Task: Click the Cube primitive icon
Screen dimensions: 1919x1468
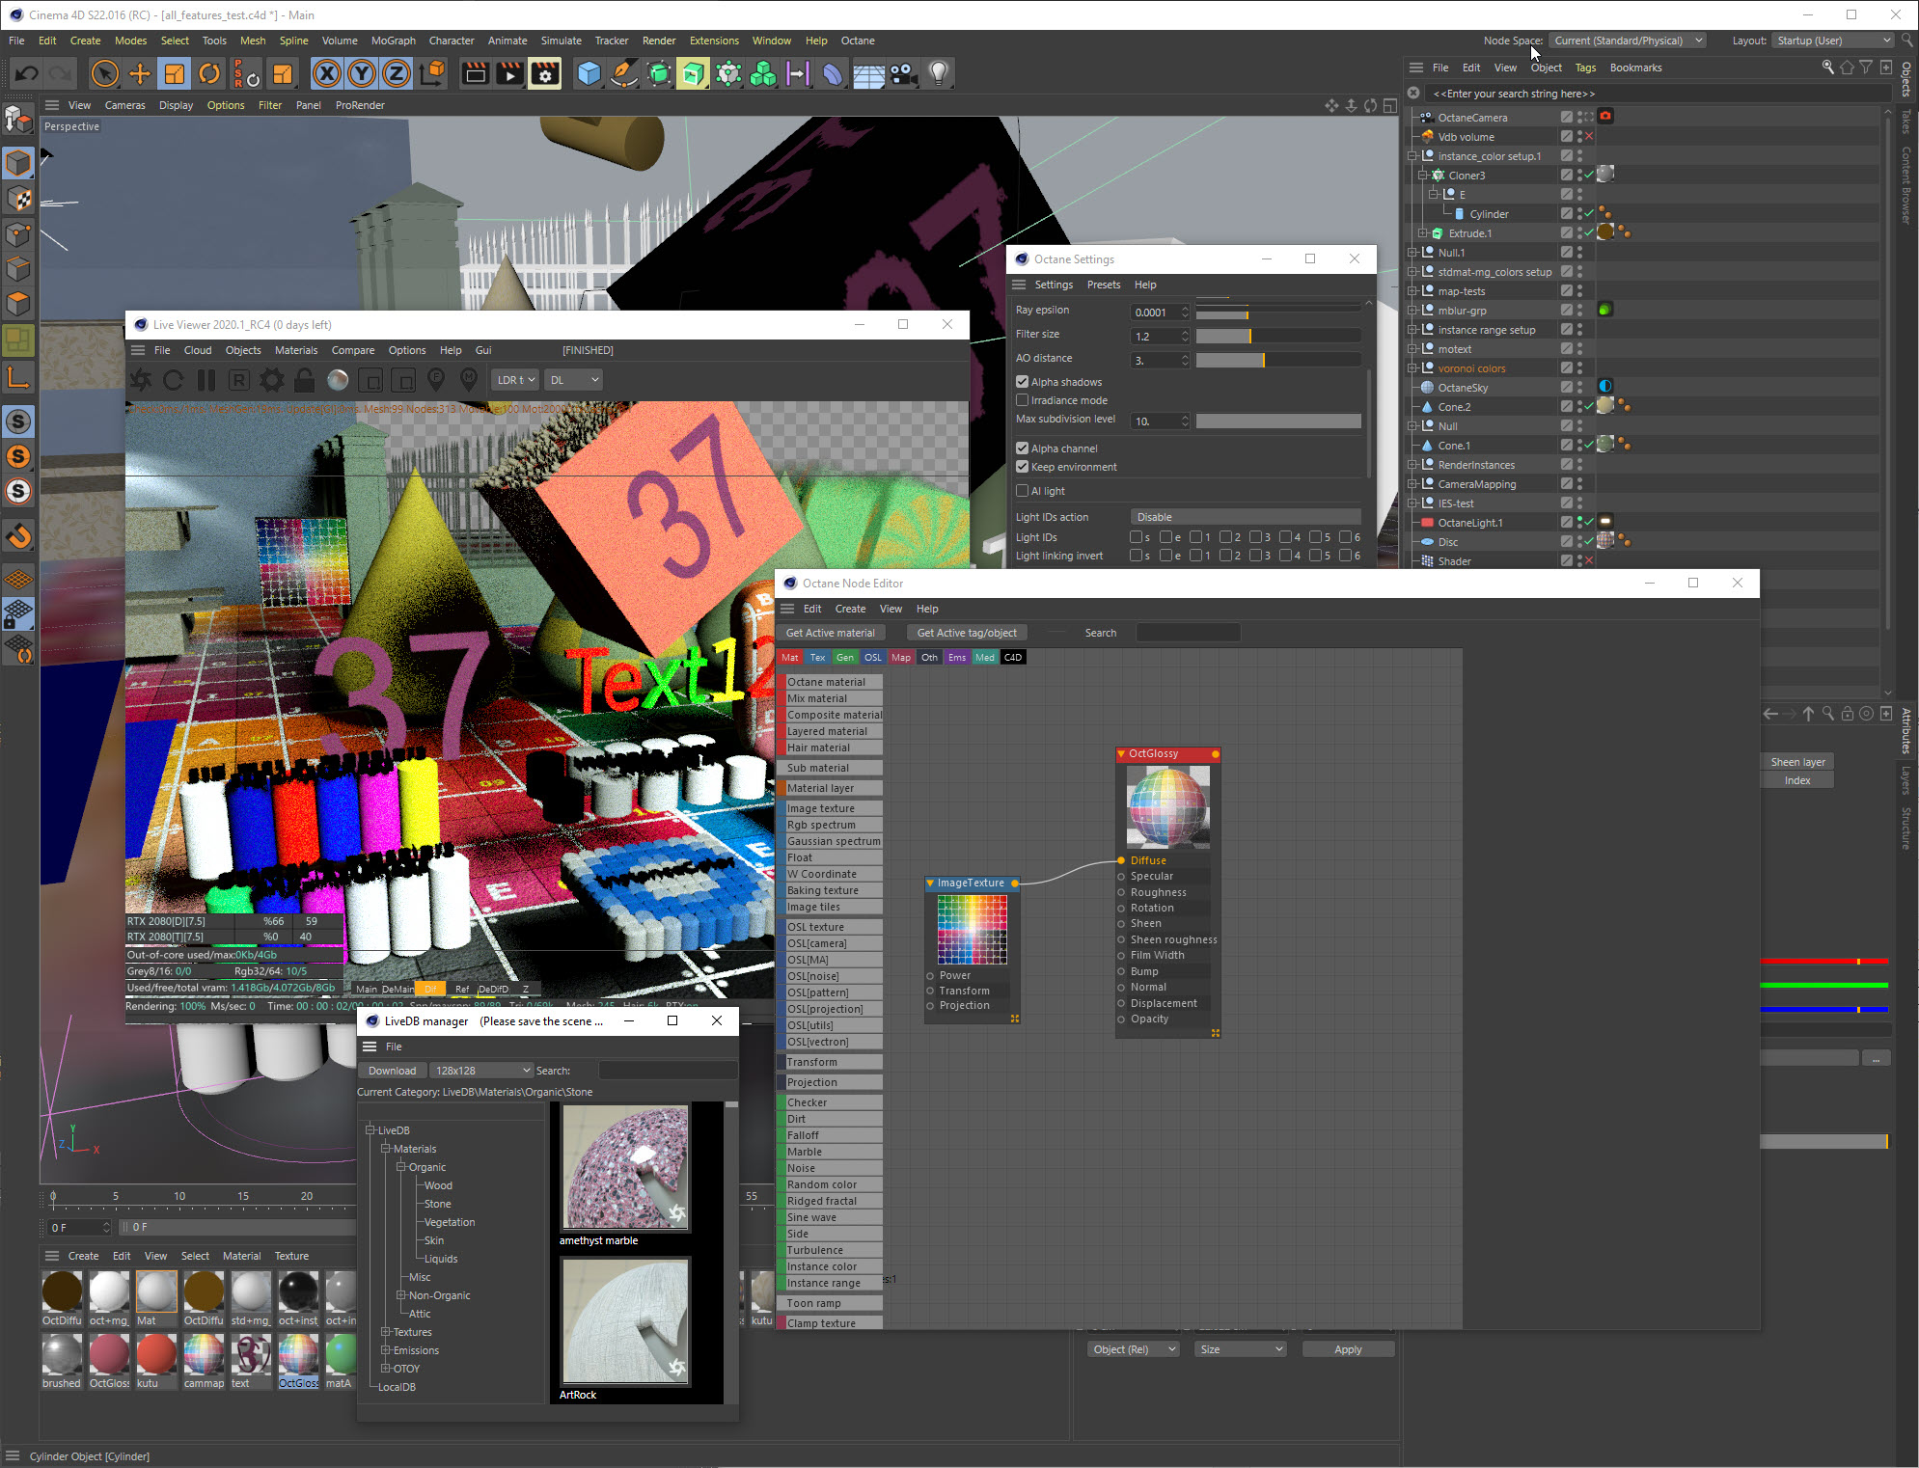Action: (589, 74)
